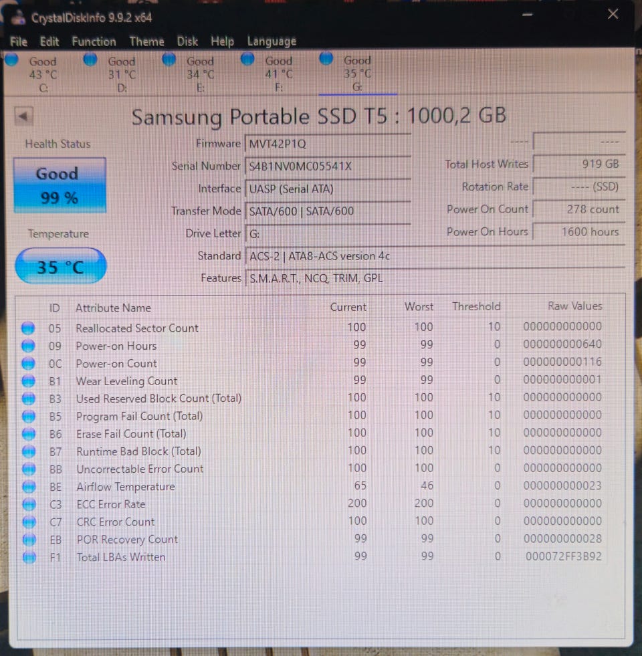Screen dimensions: 642x656
Task: Click the Worst column header
Action: [x=419, y=307]
